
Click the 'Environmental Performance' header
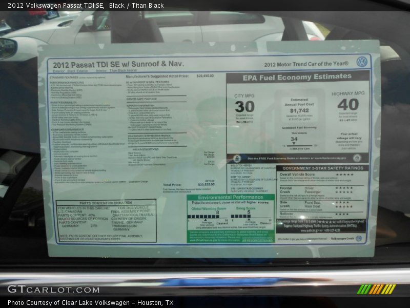230,198
